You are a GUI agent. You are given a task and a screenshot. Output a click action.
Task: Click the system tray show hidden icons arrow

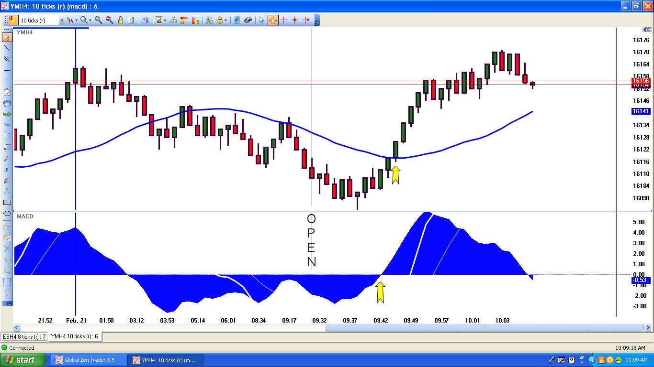pos(592,360)
